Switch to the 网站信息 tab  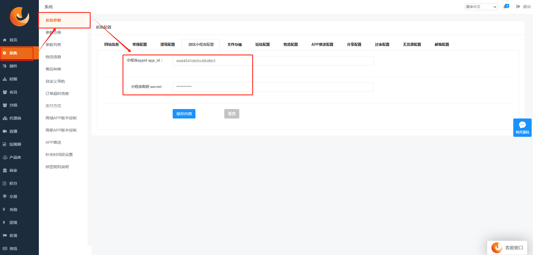pos(112,44)
